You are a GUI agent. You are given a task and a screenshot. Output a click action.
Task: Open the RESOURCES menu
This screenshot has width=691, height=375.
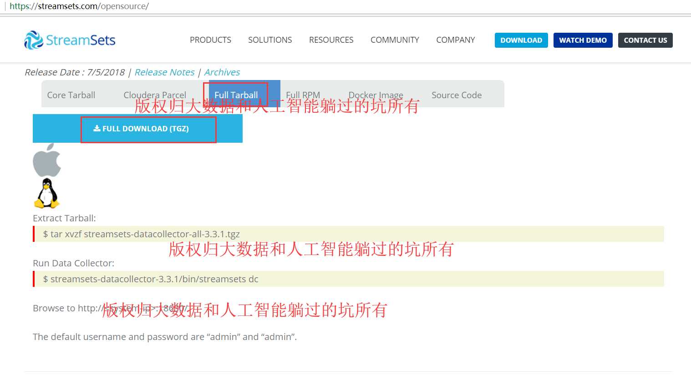click(x=331, y=40)
